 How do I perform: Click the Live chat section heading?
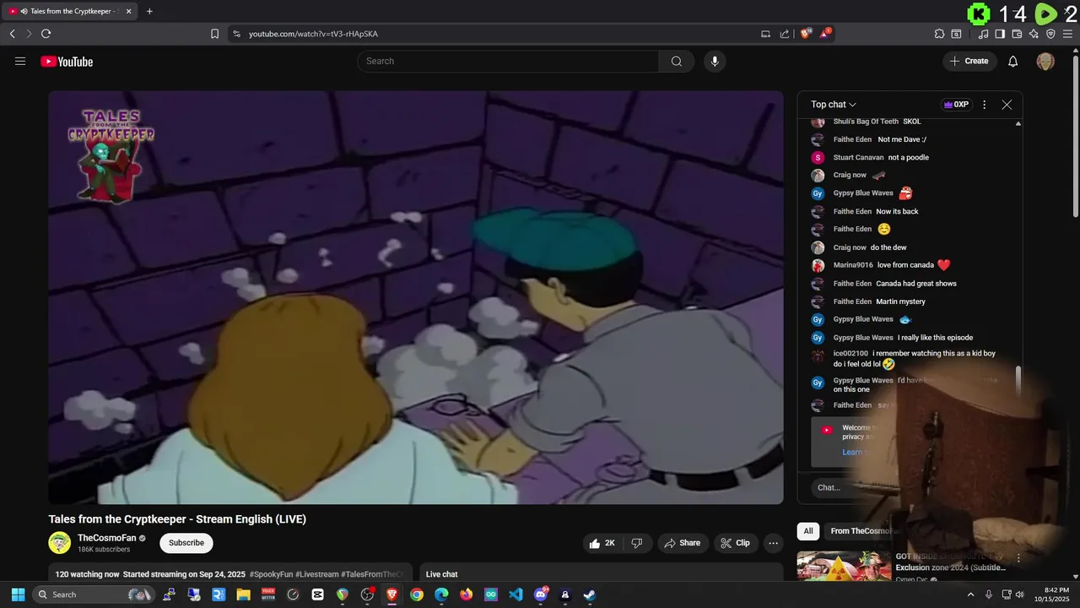(x=442, y=574)
